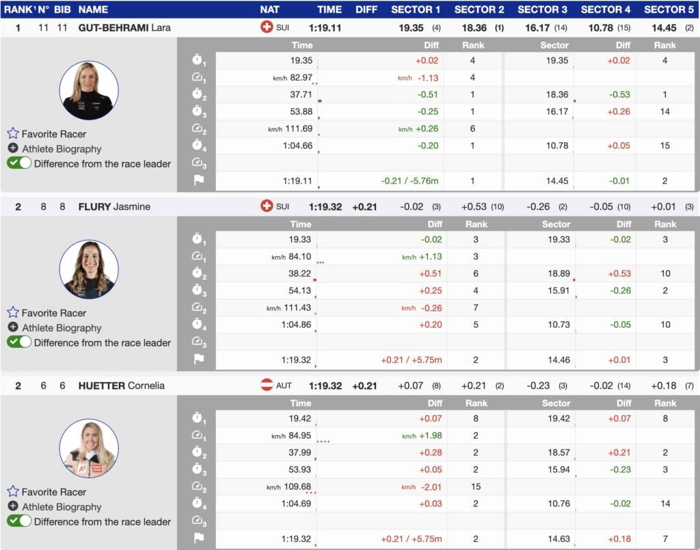Click finish flag icon in Gut-Behrami's table
Viewport: 700px width, 550px height.
pos(198,181)
